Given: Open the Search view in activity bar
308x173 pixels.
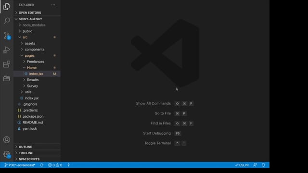Looking at the screenshot, I should pyautogui.click(x=7, y=21).
